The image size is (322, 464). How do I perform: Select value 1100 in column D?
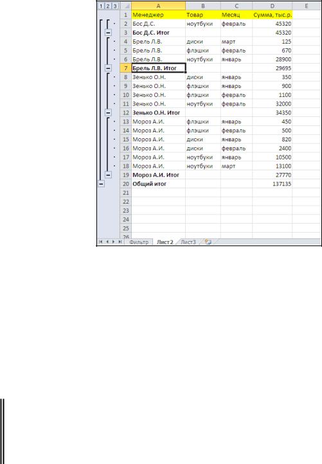pyautogui.click(x=273, y=95)
